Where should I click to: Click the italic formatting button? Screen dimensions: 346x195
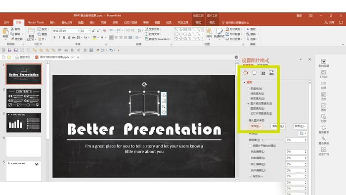pos(59,38)
